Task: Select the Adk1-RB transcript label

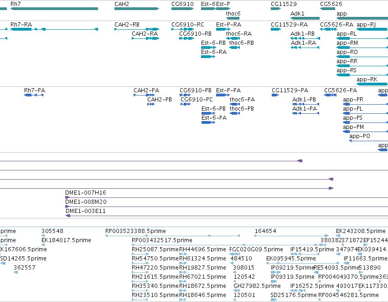Action: [x=302, y=34]
